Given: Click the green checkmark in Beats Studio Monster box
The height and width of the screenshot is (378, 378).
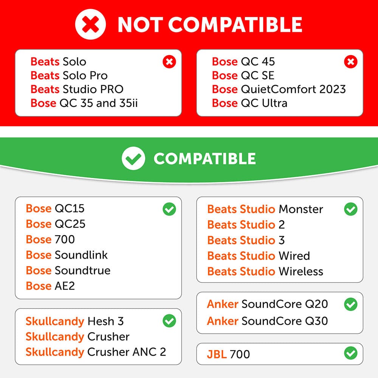Looking at the screenshot, I should pyautogui.click(x=350, y=209).
